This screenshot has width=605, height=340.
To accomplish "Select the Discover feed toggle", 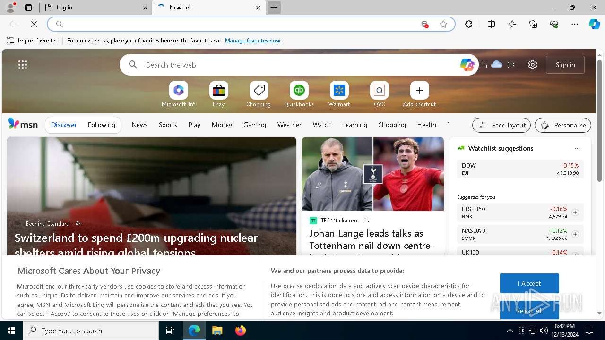I will pyautogui.click(x=64, y=125).
